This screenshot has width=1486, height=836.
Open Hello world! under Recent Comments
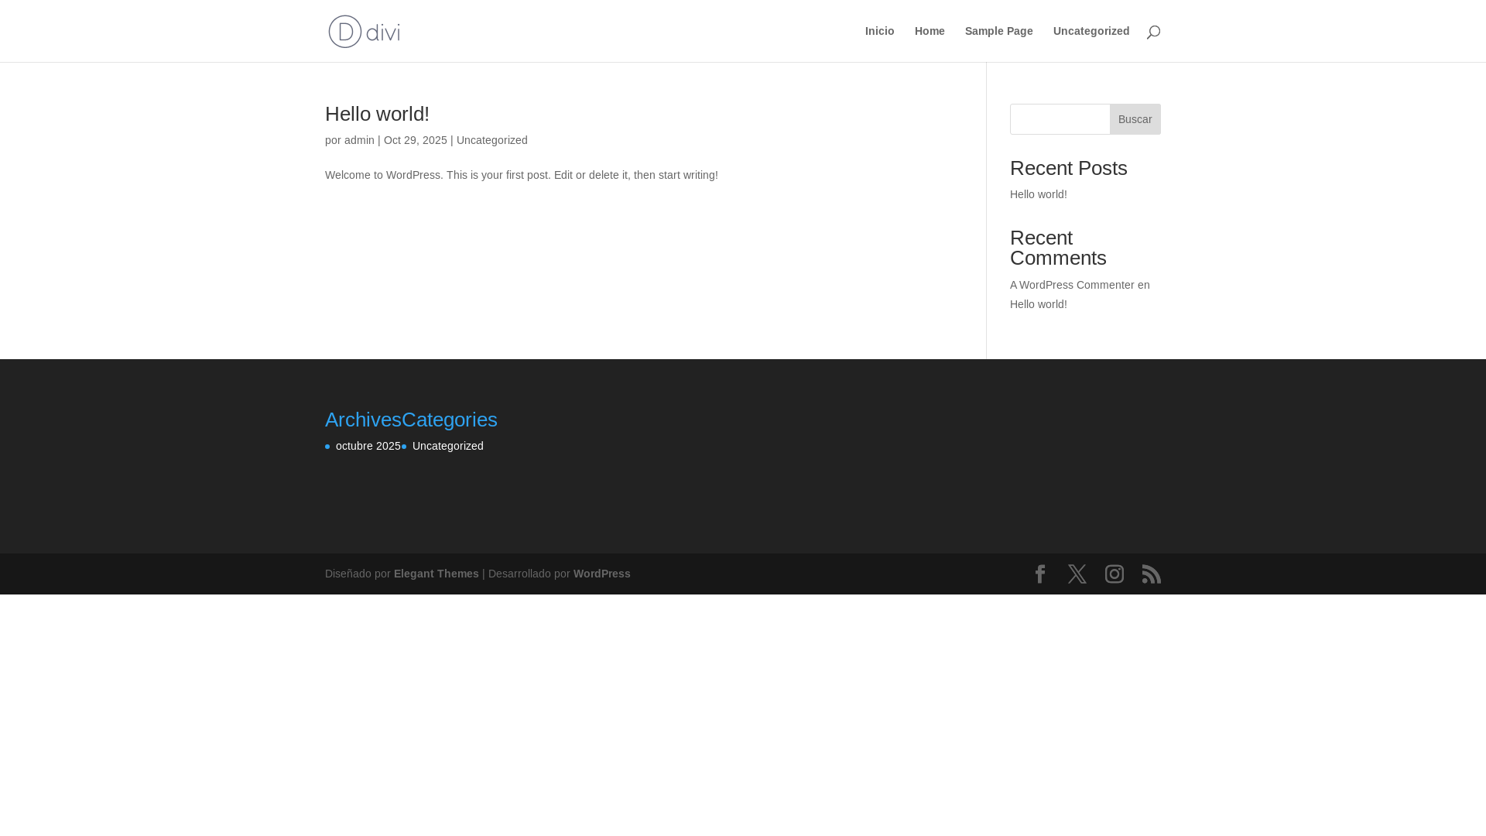pyautogui.click(x=1039, y=304)
